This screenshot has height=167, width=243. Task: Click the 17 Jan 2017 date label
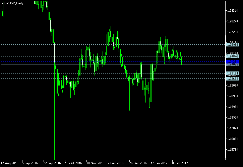point(159,163)
